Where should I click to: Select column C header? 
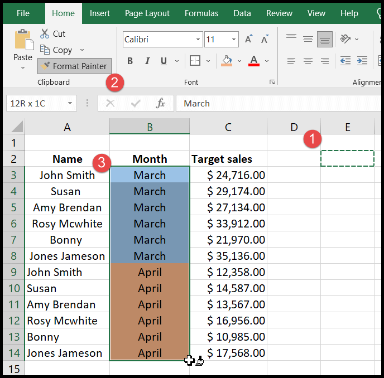(228, 127)
